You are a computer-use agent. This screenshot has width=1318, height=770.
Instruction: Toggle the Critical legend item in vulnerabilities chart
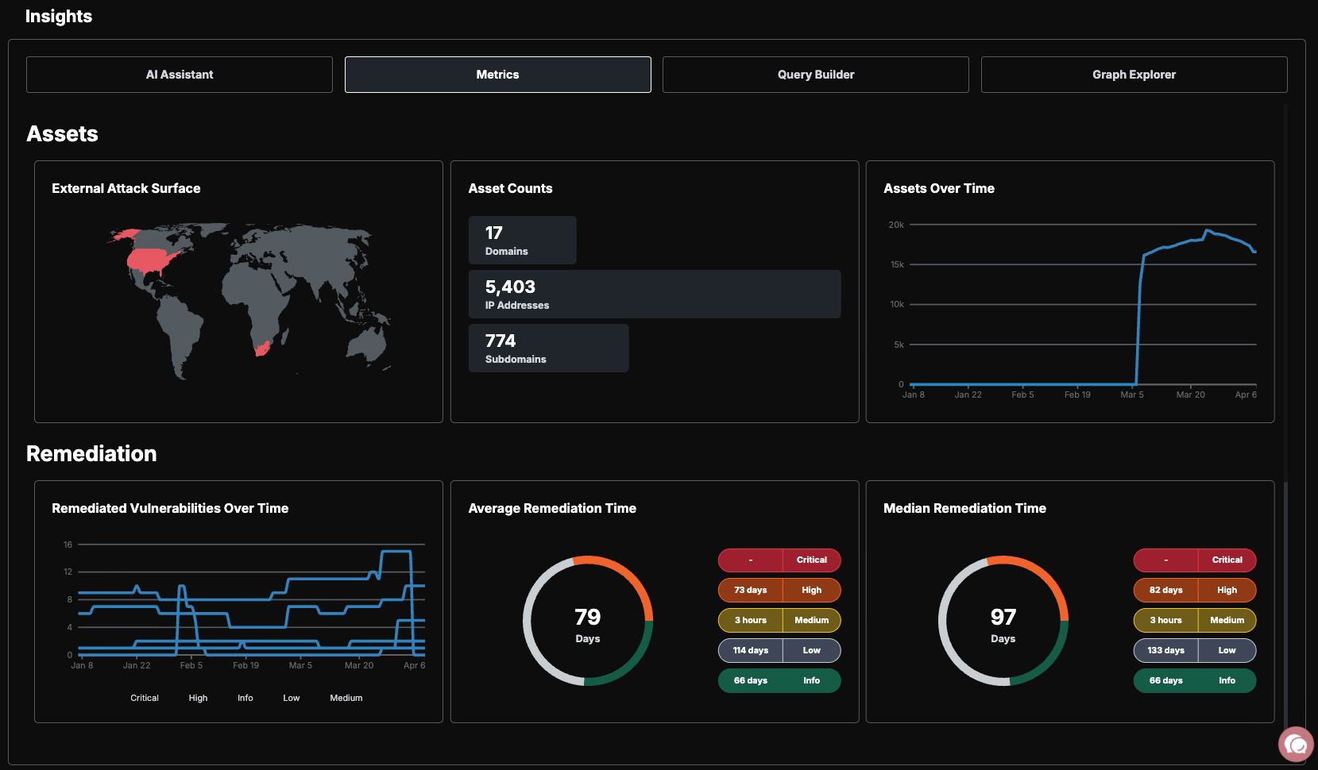(x=145, y=699)
